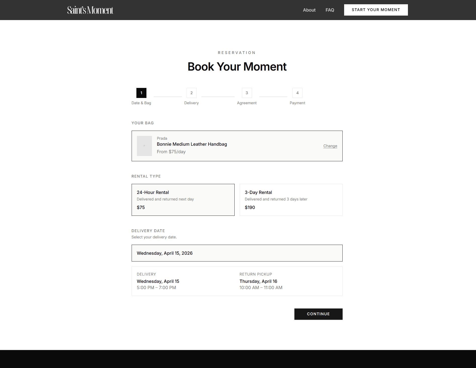Select the 3-Day Rental option
476x368 pixels.
point(291,199)
